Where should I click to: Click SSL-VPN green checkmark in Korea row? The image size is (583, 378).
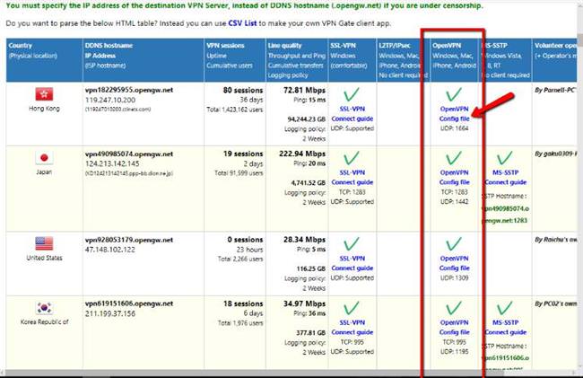click(352, 308)
